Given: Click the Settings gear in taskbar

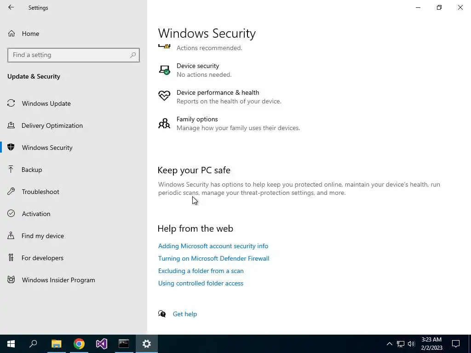Looking at the screenshot, I should 147,344.
